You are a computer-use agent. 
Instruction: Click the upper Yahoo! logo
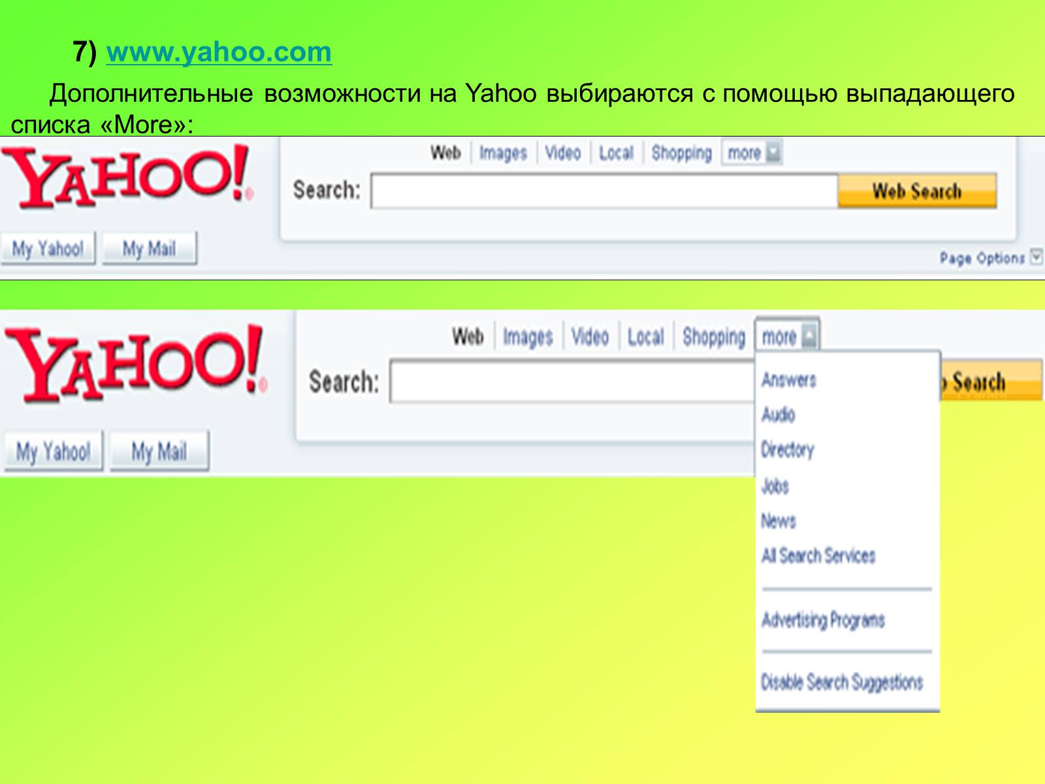point(127,178)
